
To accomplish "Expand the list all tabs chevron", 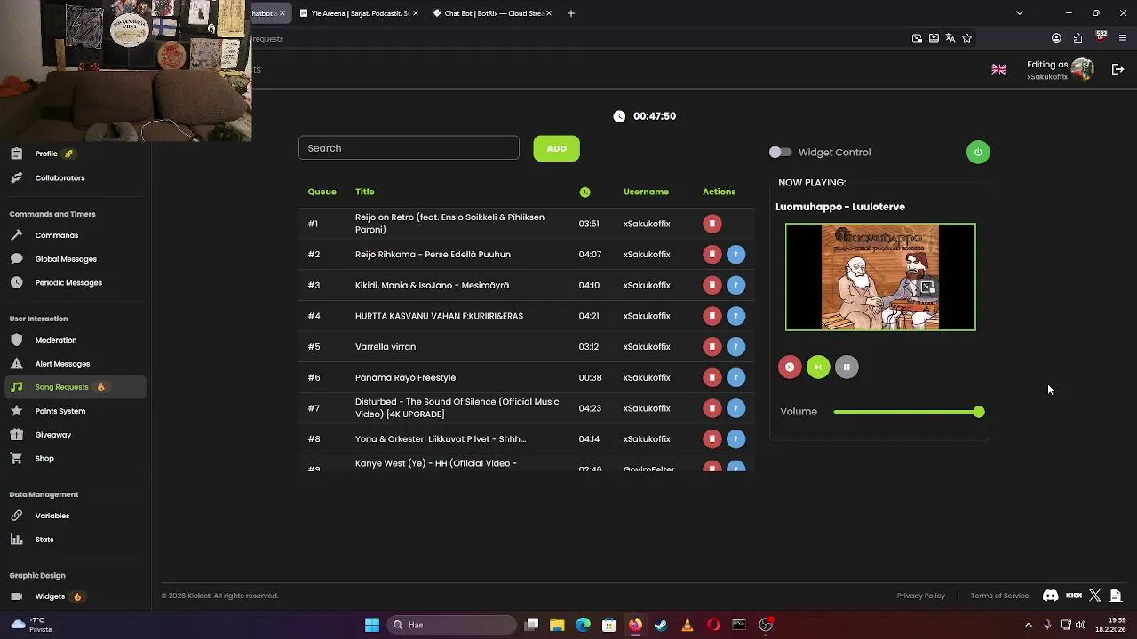I will click(1020, 13).
